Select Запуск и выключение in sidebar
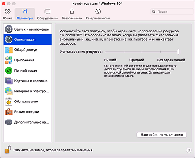Viewport: 195px width, 158px height. point(28,29)
